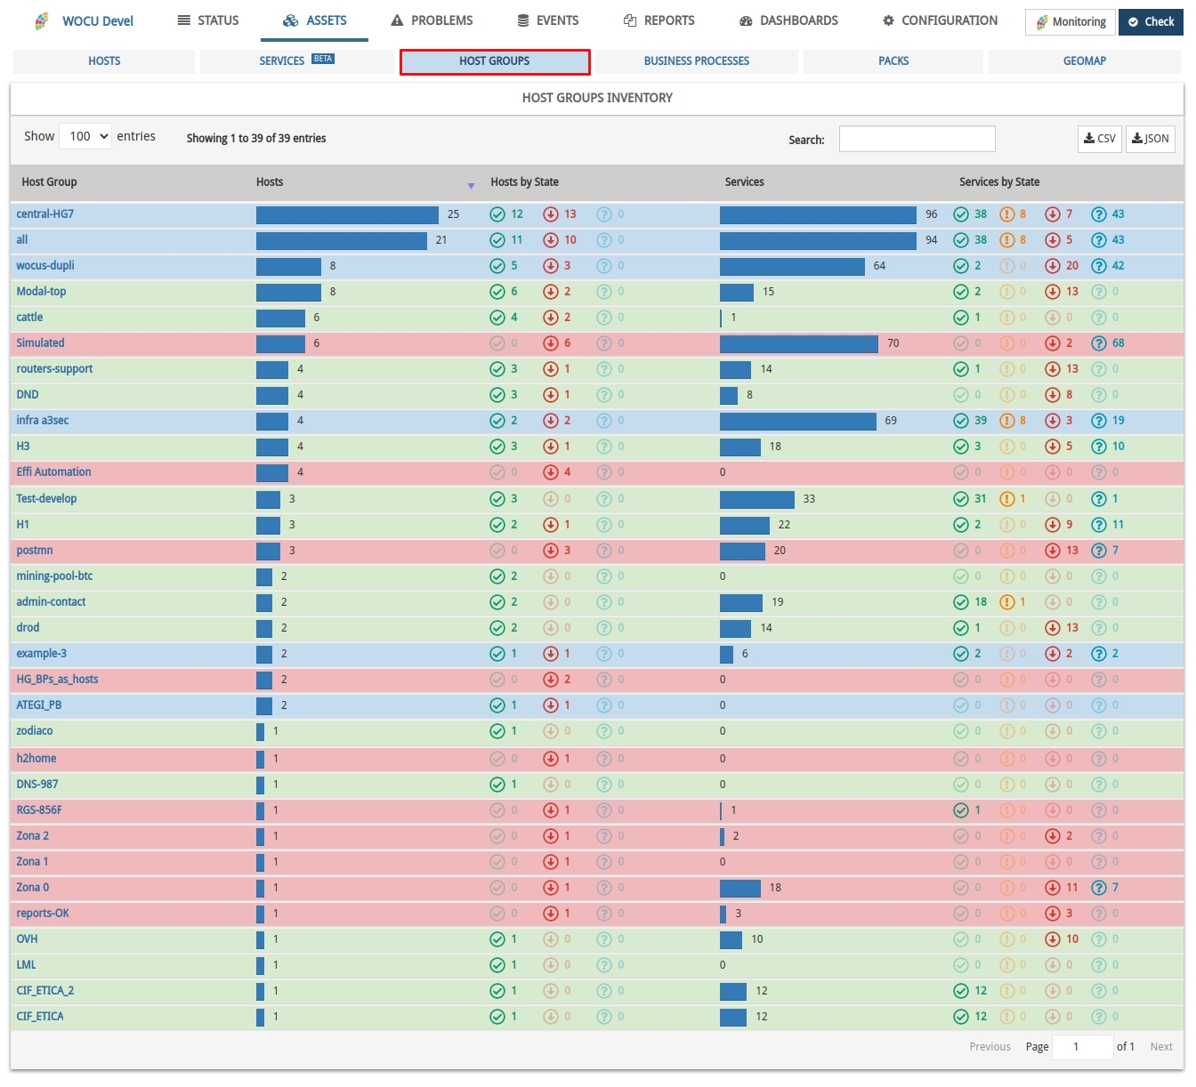1196x1087 pixels.
Task: Open the wocus-dupli host group link
Action: point(45,266)
